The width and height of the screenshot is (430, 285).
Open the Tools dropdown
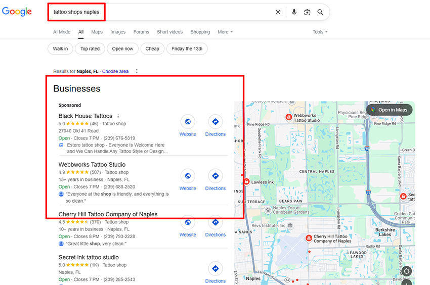[320, 32]
